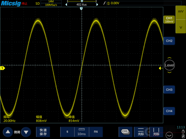Image resolution: width=186 pixels, height=139 pixels.
Task: Turn on the CH3 channel
Action: (x=169, y=90)
